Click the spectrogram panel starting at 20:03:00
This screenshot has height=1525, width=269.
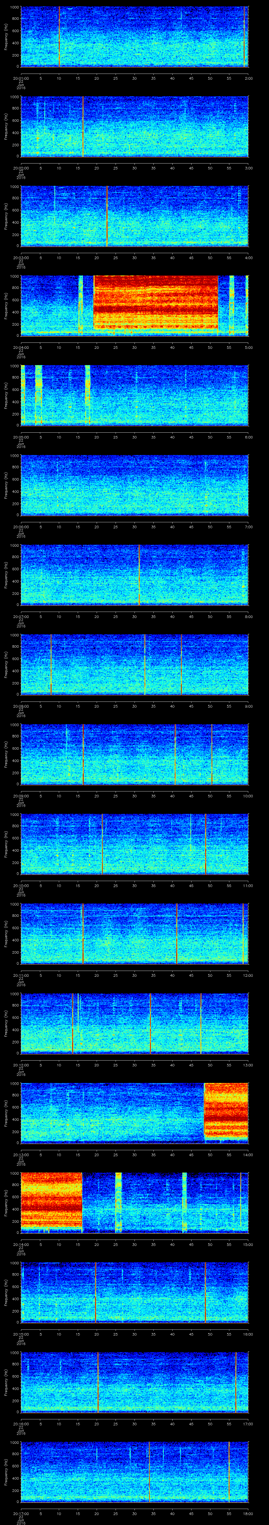pyautogui.click(x=134, y=216)
